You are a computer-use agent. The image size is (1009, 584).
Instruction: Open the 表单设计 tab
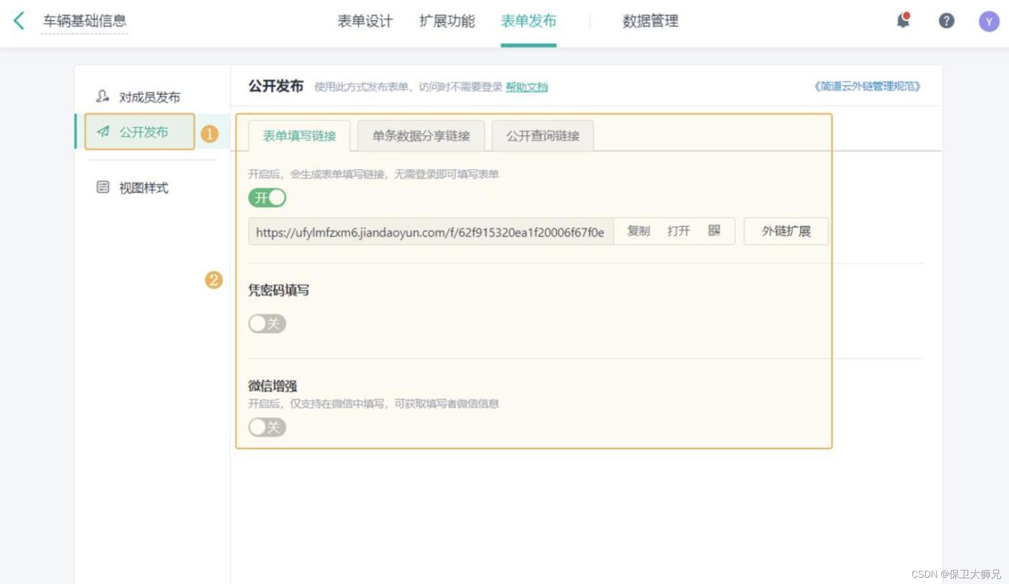click(x=365, y=21)
